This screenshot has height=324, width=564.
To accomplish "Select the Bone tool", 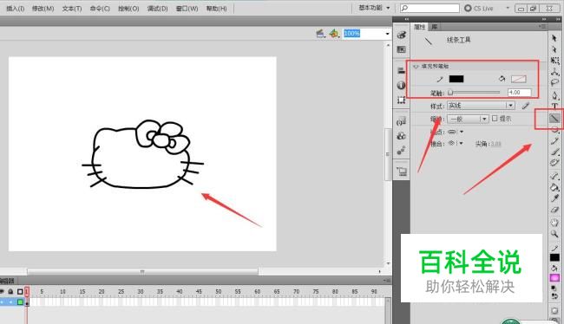I will (x=554, y=176).
